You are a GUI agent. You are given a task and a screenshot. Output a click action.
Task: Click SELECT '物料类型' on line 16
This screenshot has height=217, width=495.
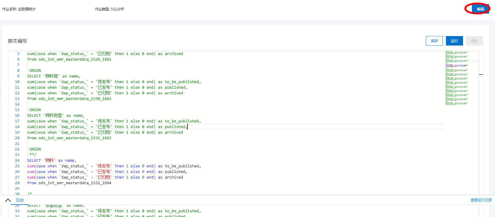coord(46,116)
